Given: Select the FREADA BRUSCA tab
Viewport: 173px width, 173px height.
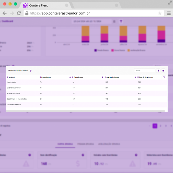Looking at the screenshot, I should (x=86, y=144).
